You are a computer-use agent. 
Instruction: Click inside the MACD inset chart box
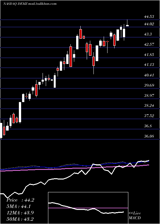click(x=88, y=208)
